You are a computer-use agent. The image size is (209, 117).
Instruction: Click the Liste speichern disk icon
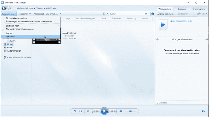(x=158, y=14)
